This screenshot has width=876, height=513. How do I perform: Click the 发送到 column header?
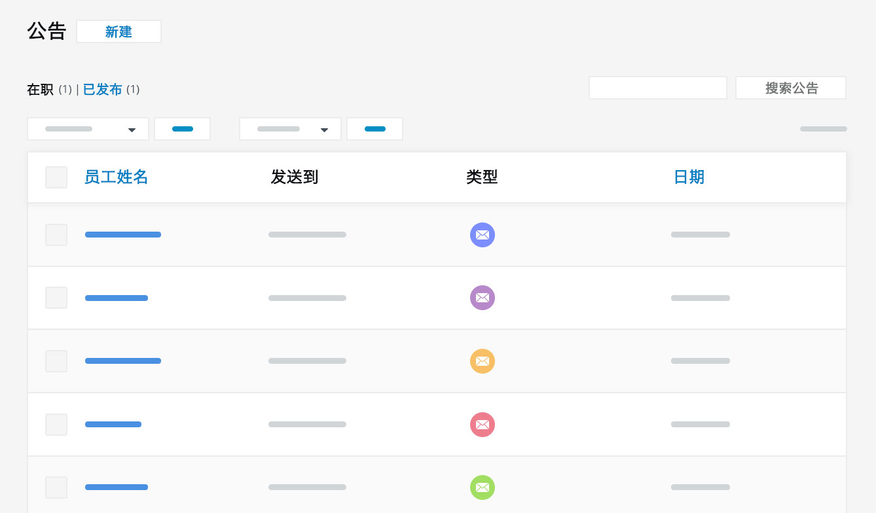point(294,177)
